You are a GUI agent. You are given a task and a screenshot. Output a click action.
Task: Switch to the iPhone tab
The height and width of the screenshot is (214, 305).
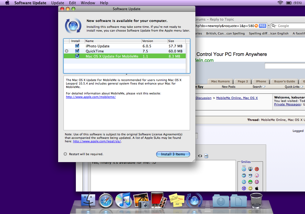(x=261, y=81)
